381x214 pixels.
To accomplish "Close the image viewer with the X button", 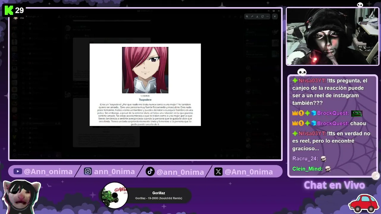I will [x=275, y=16].
